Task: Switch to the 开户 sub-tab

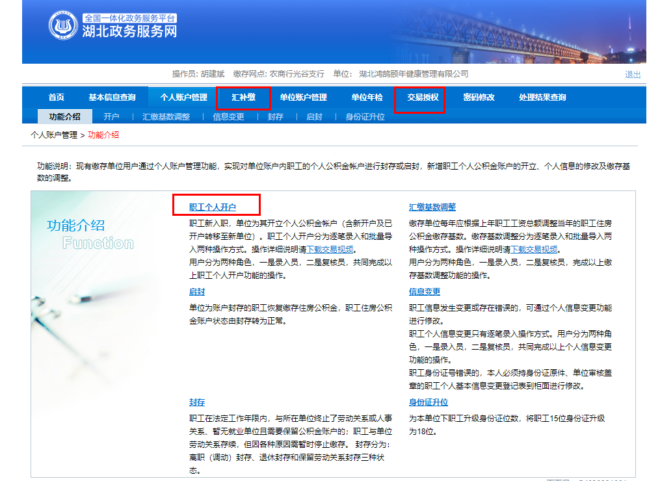Action: pyautogui.click(x=111, y=116)
